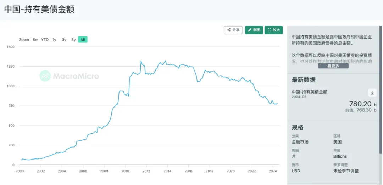The height and width of the screenshot is (185, 383).
Task: Choose the 3y zoom option
Action: tap(64, 40)
